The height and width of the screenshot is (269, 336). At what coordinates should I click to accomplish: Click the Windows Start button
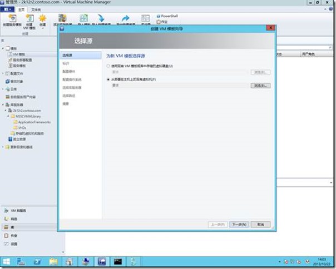click(x=7, y=262)
